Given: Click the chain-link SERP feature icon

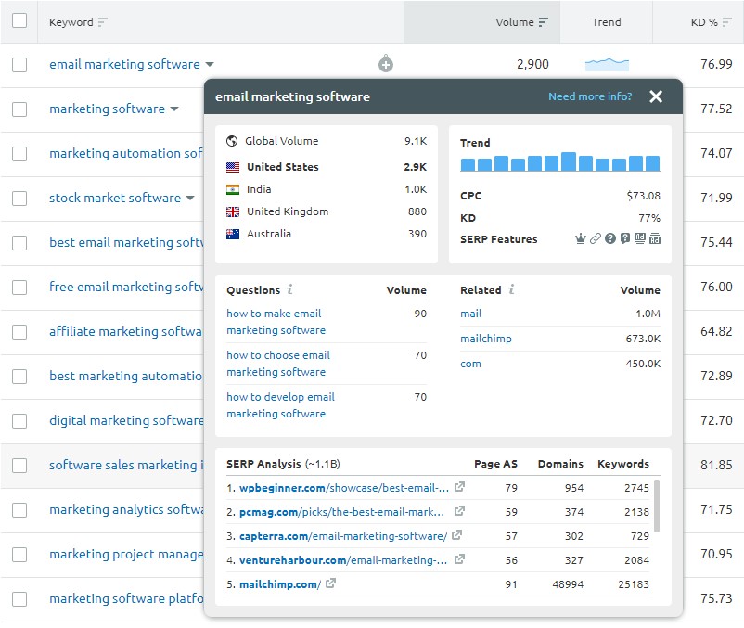Looking at the screenshot, I should [596, 238].
